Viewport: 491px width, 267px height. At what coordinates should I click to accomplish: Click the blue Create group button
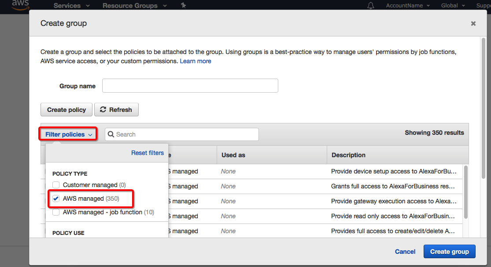tap(449, 252)
